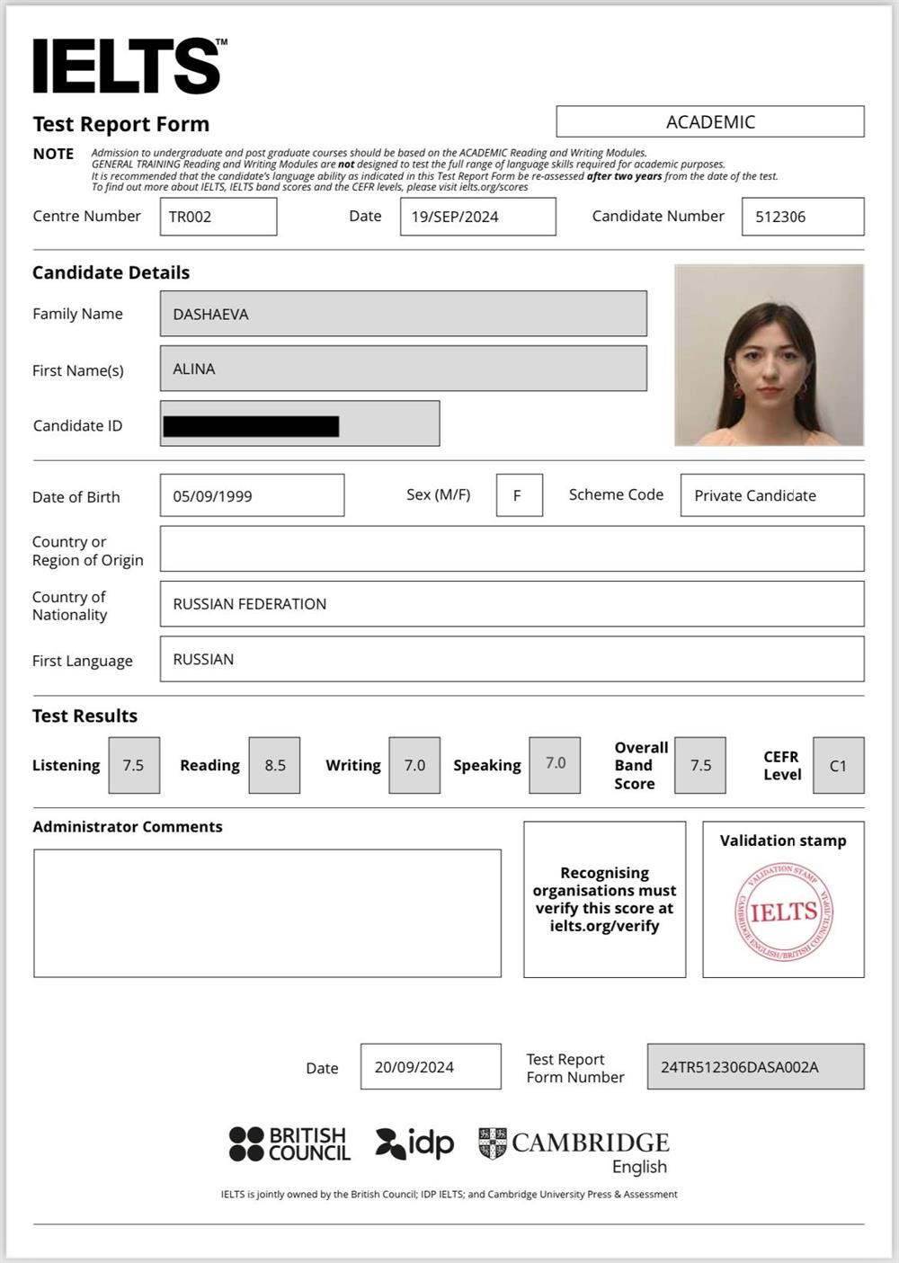Viewport: 899px width, 1263px height.
Task: Click the Reading score 8.5 box
Action: coord(274,765)
